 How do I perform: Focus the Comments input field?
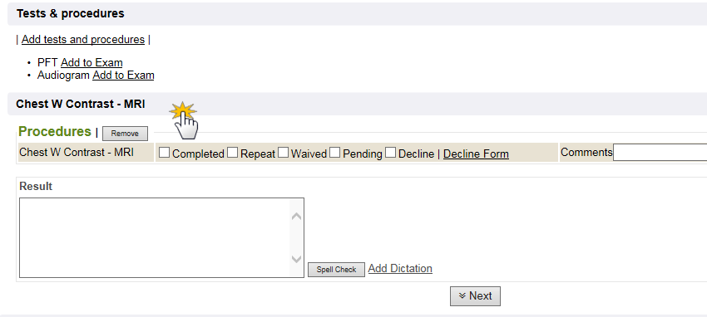660,153
